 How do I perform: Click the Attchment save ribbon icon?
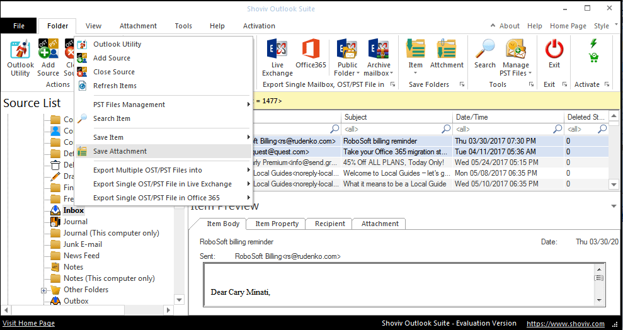(x=447, y=49)
